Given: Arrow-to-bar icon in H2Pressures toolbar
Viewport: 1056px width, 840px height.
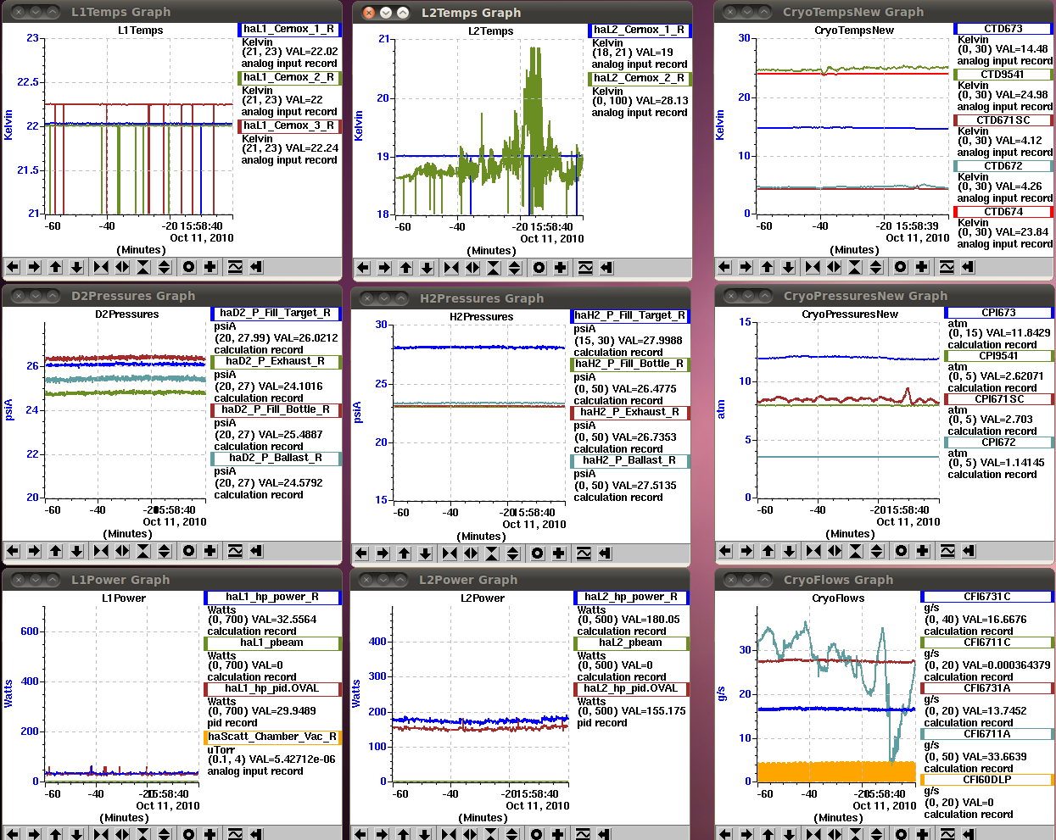Looking at the screenshot, I should tap(605, 554).
